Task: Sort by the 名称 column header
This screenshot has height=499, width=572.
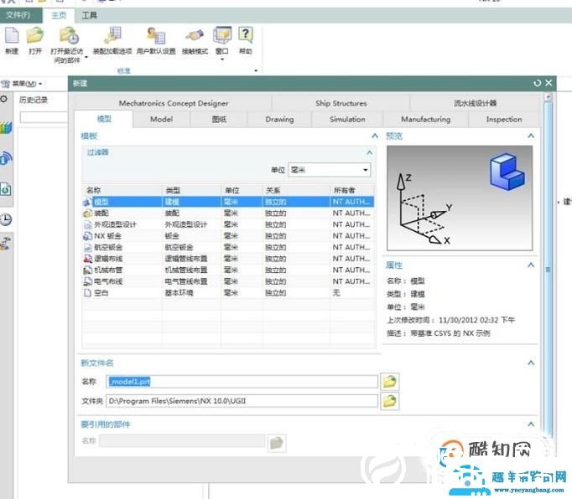Action: tap(122, 190)
